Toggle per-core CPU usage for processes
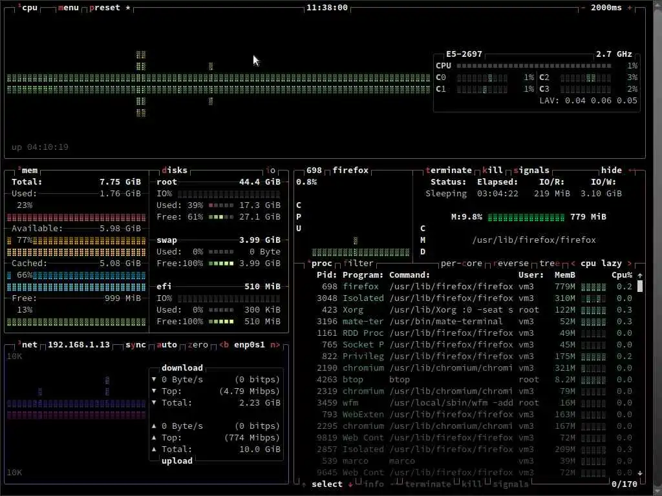The image size is (662, 496). coord(462,263)
